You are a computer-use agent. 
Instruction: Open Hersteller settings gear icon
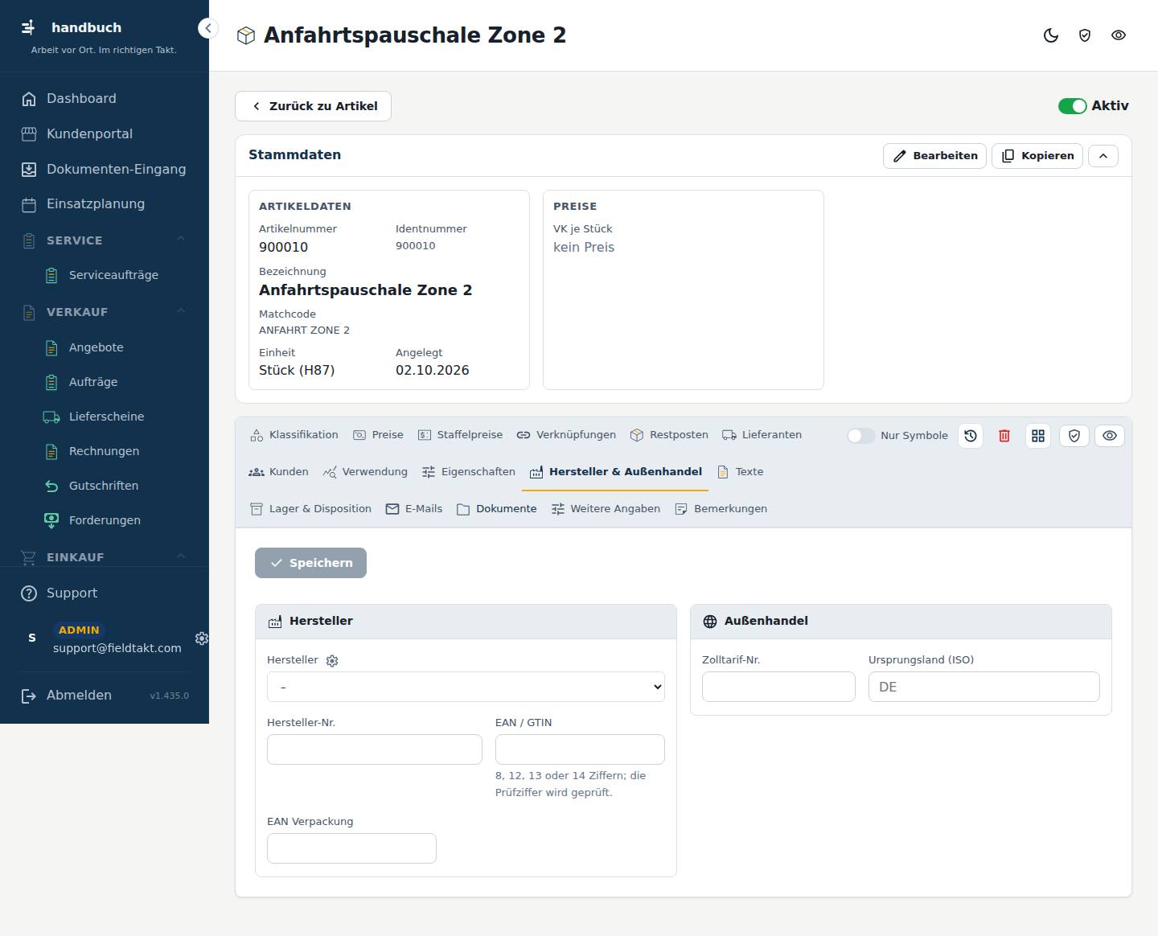coord(332,661)
